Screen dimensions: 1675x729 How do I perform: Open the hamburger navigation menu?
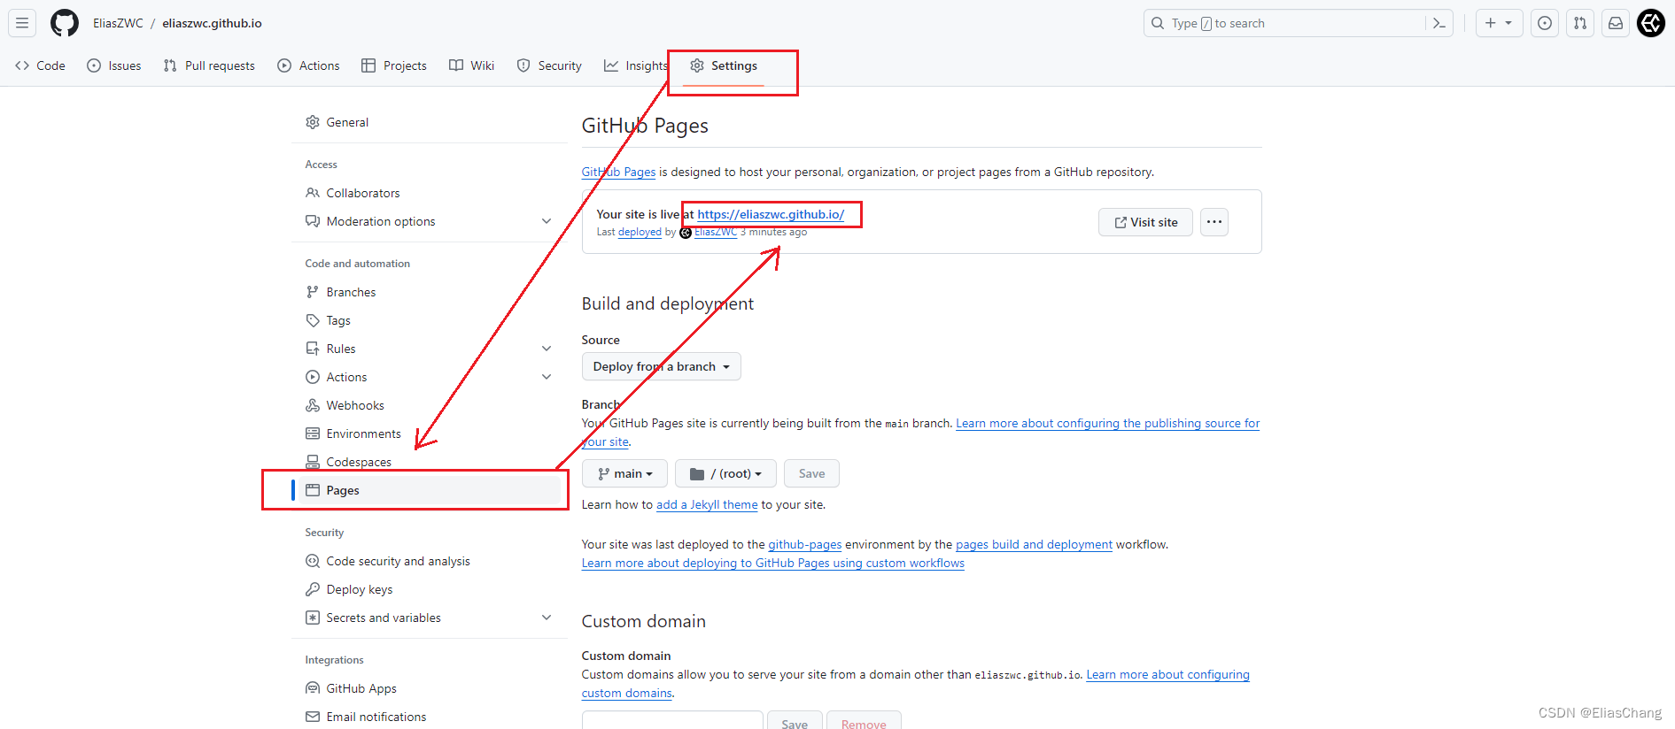click(x=22, y=23)
